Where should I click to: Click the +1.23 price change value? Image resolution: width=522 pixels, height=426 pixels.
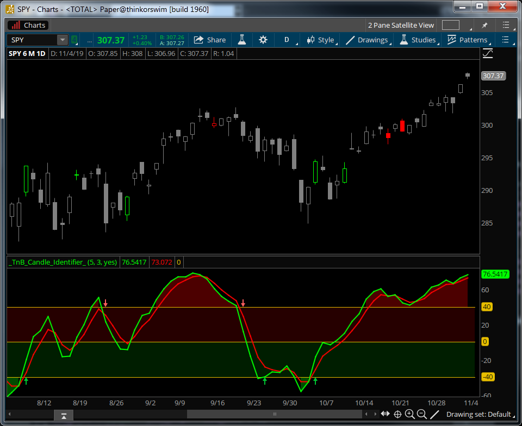140,37
